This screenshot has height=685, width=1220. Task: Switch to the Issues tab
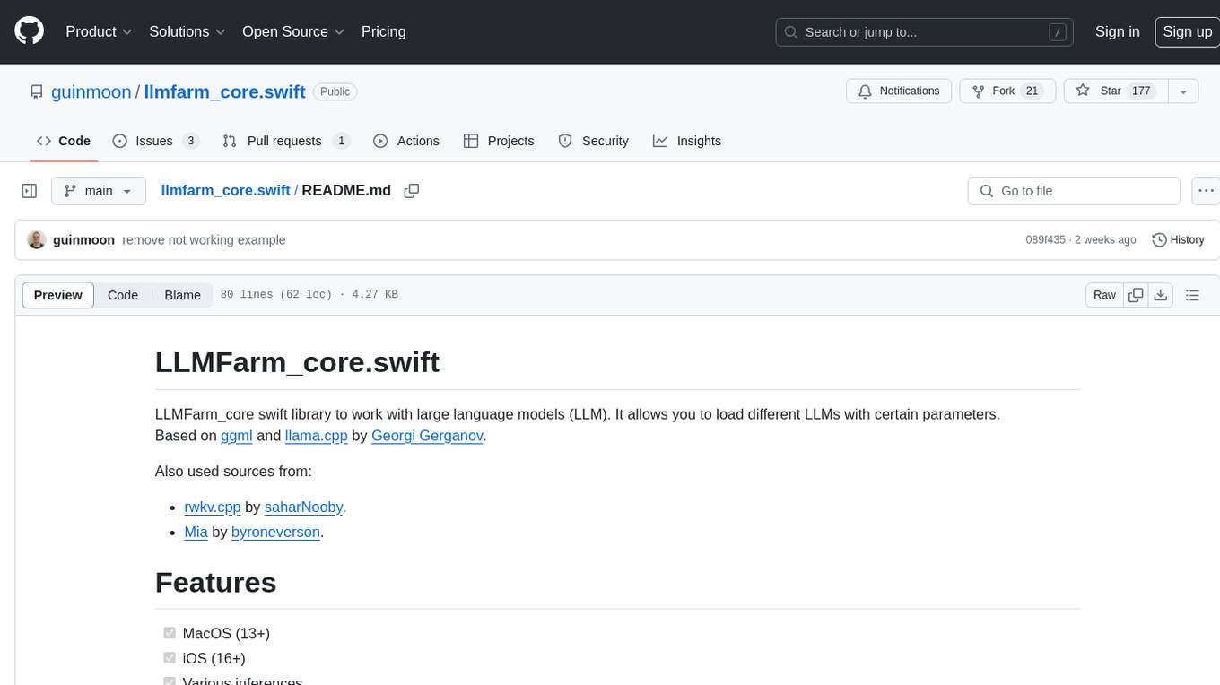point(155,141)
